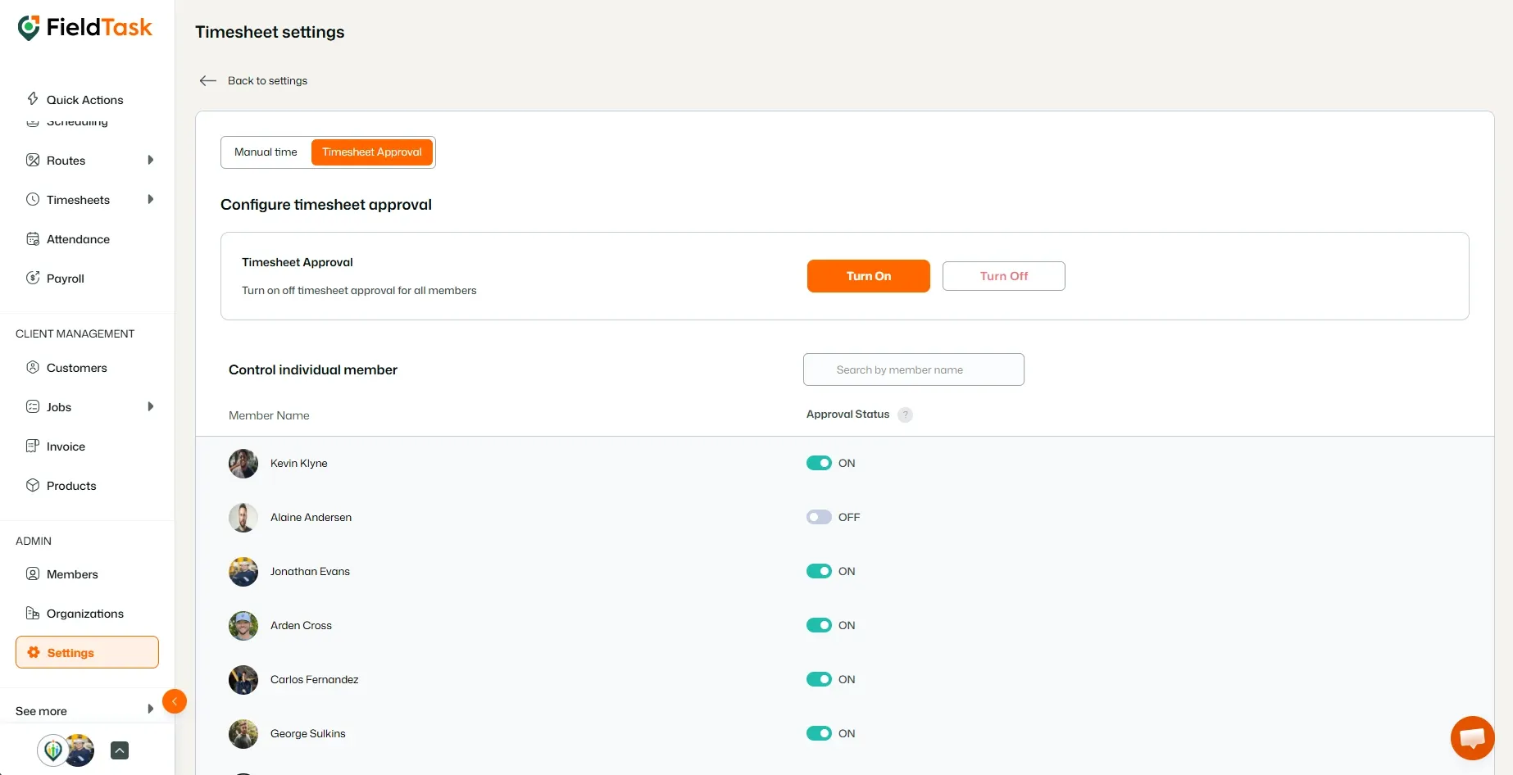Expand the See more arrow
The image size is (1513, 775).
coord(151,709)
